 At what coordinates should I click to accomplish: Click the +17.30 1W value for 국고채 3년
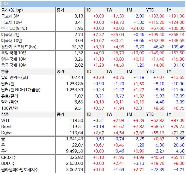(x=118, y=16)
